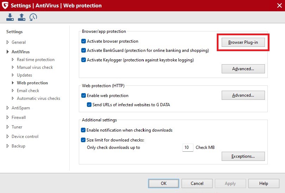Screen dimensions: 285x193
Task: Expand the Firewall section arrow
Action: pos(8,117)
